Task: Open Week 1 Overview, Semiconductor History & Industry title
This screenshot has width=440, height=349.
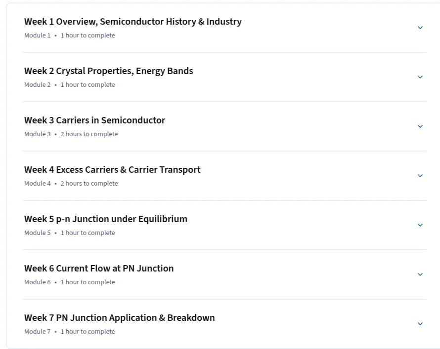Action: tap(132, 22)
